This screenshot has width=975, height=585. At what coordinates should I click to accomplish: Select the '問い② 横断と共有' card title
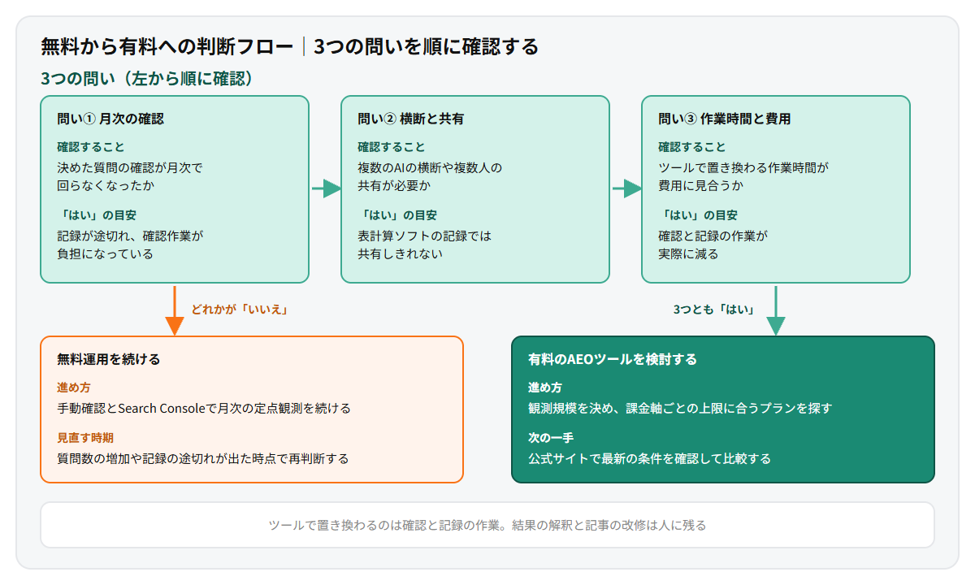(x=410, y=119)
